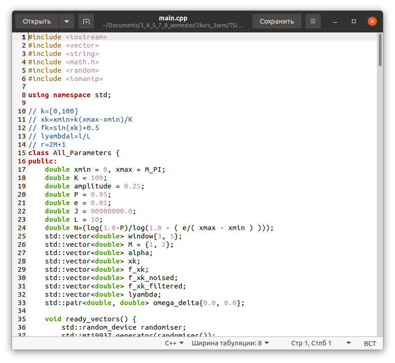Click line number 24 in the gutter
395x363 pixels.
pyautogui.click(x=22, y=228)
